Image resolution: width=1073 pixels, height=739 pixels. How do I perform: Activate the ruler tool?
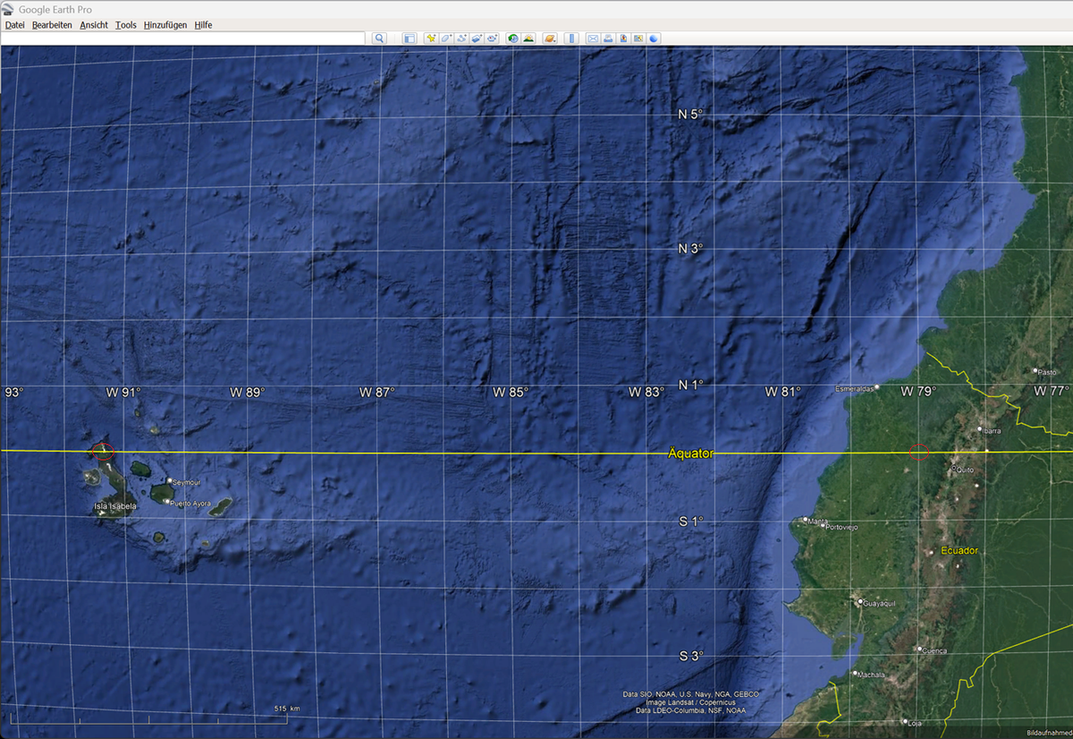(x=571, y=38)
